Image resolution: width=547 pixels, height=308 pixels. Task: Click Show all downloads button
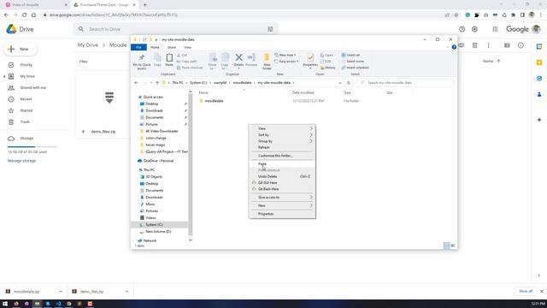(526, 291)
